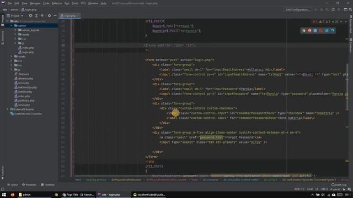Open servis.php in the project tree
353x198 pixels.
(x=22, y=105)
